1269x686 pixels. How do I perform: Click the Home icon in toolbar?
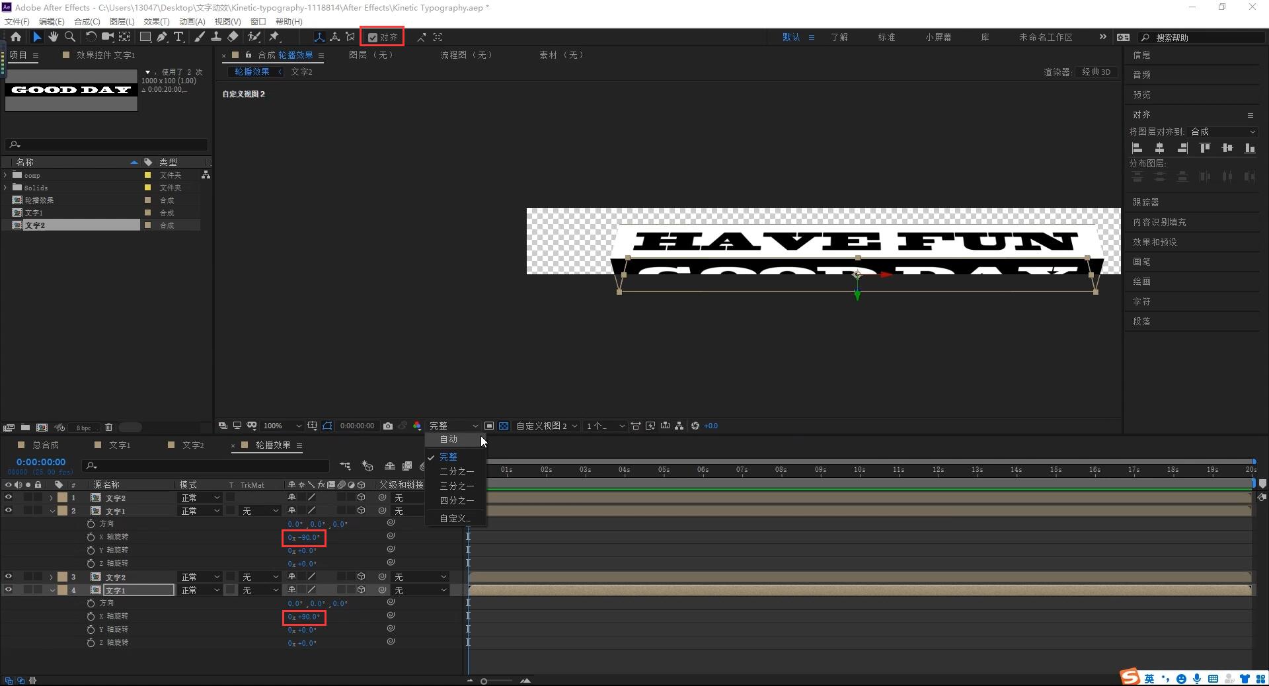click(16, 37)
